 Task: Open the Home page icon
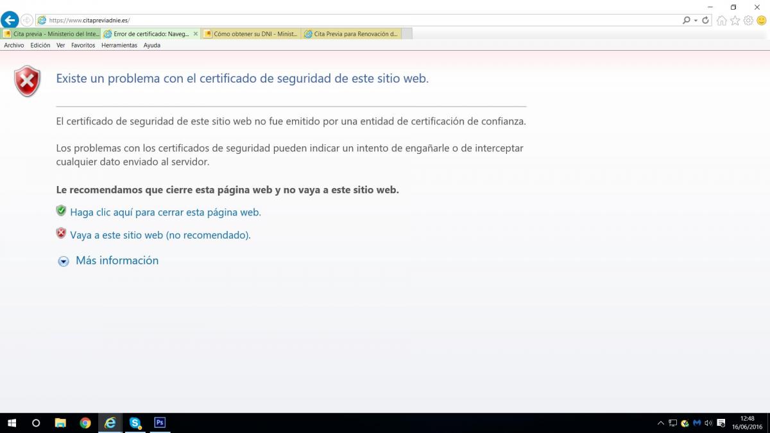pos(722,21)
